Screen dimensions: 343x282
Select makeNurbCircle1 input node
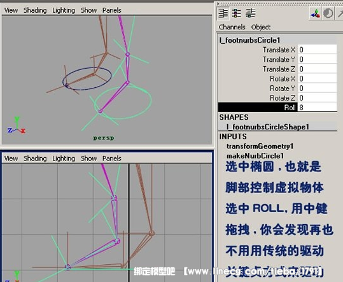coord(255,156)
